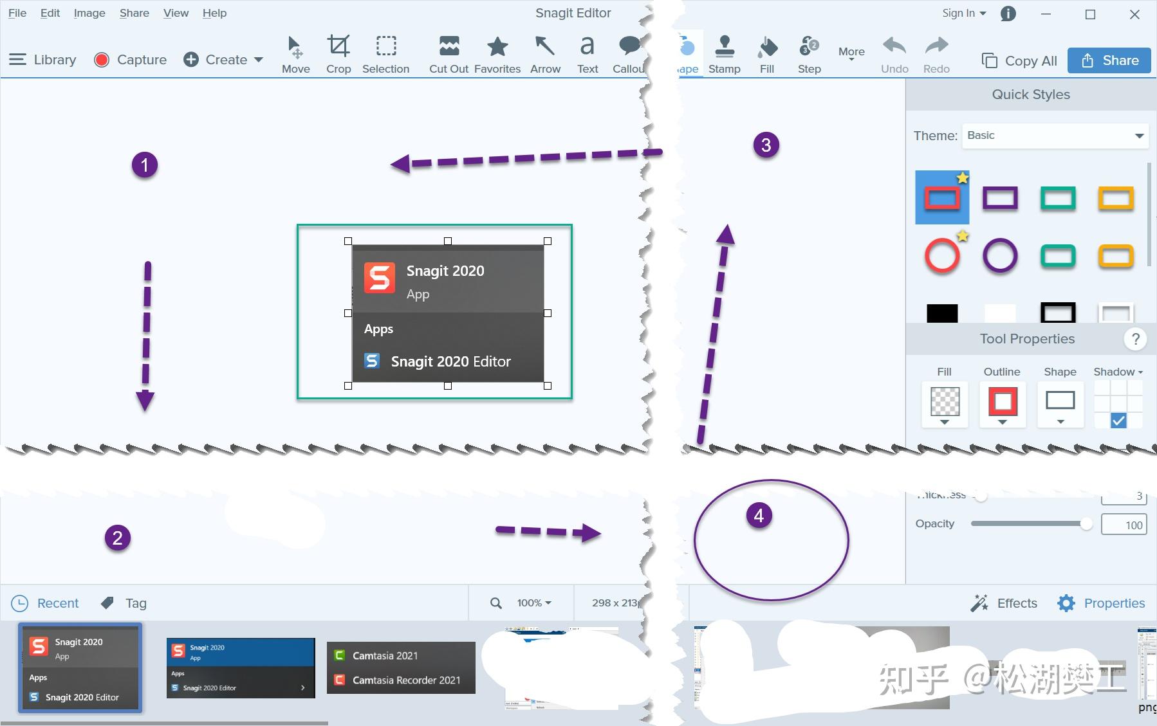
Task: Select the Arrow tool
Action: pos(545,55)
